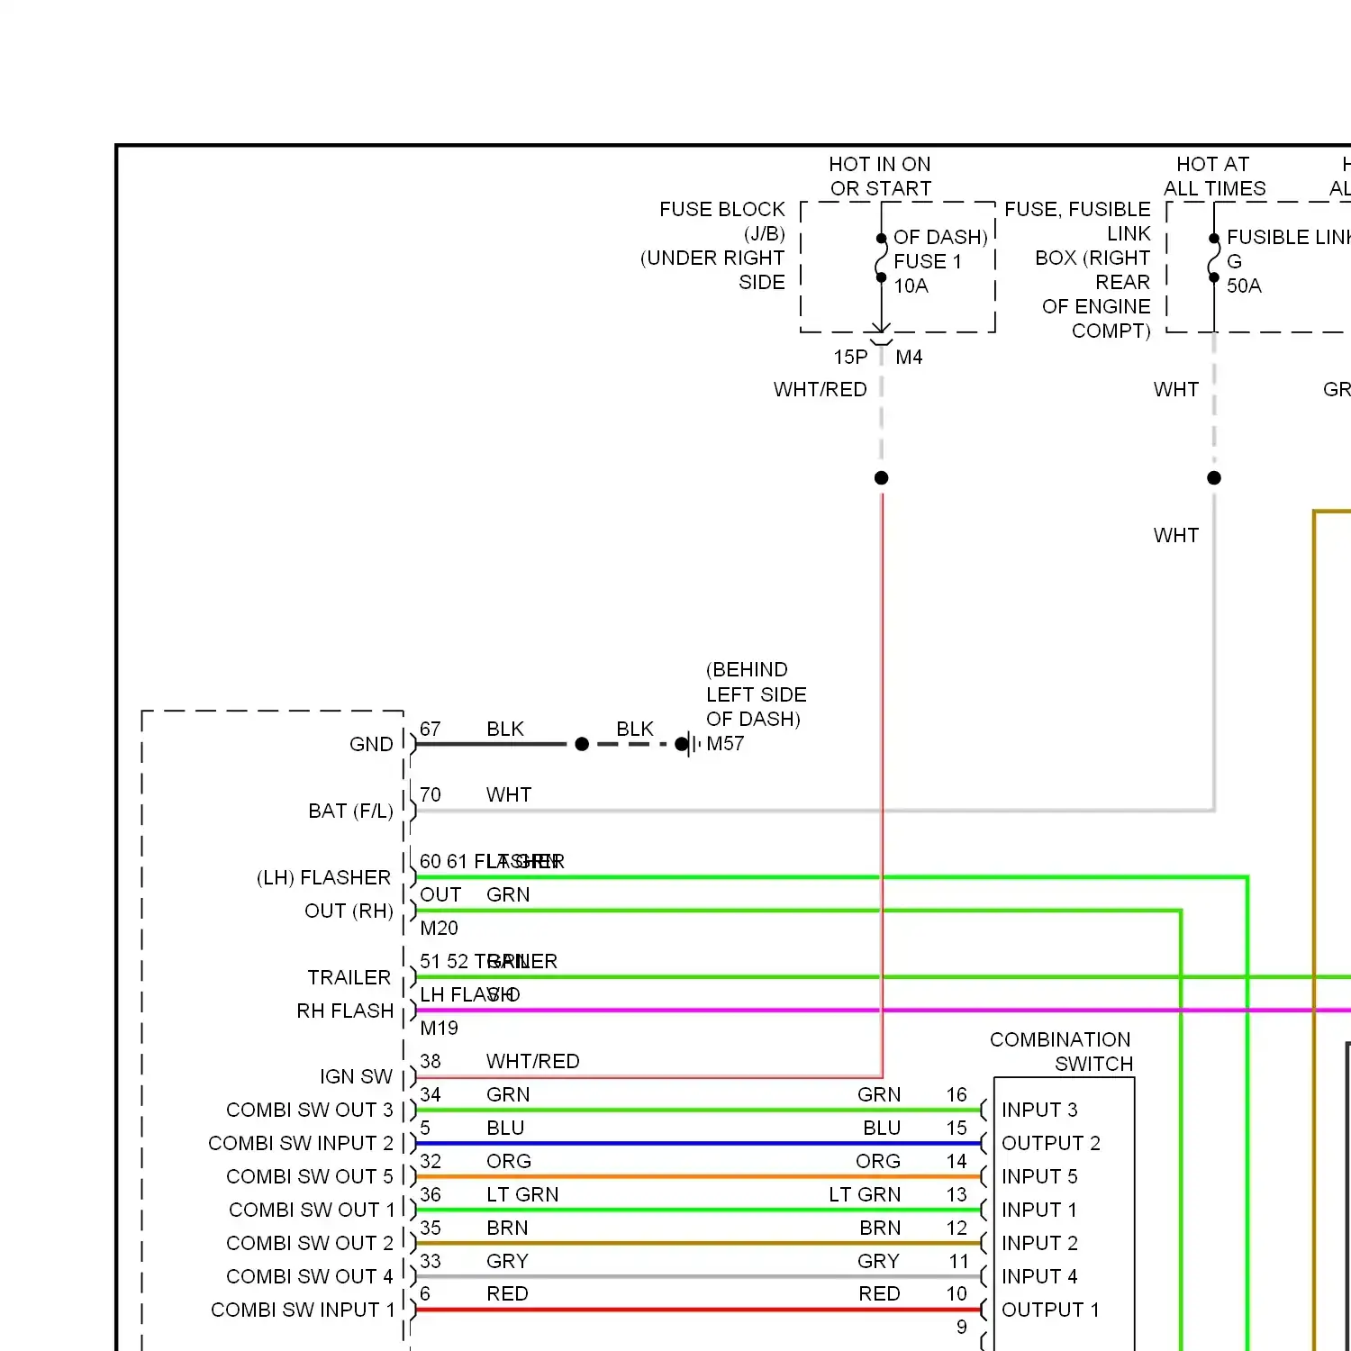
Task: Select "INPUT 3" inside the Combination Switch box
Action: (x=1039, y=1110)
